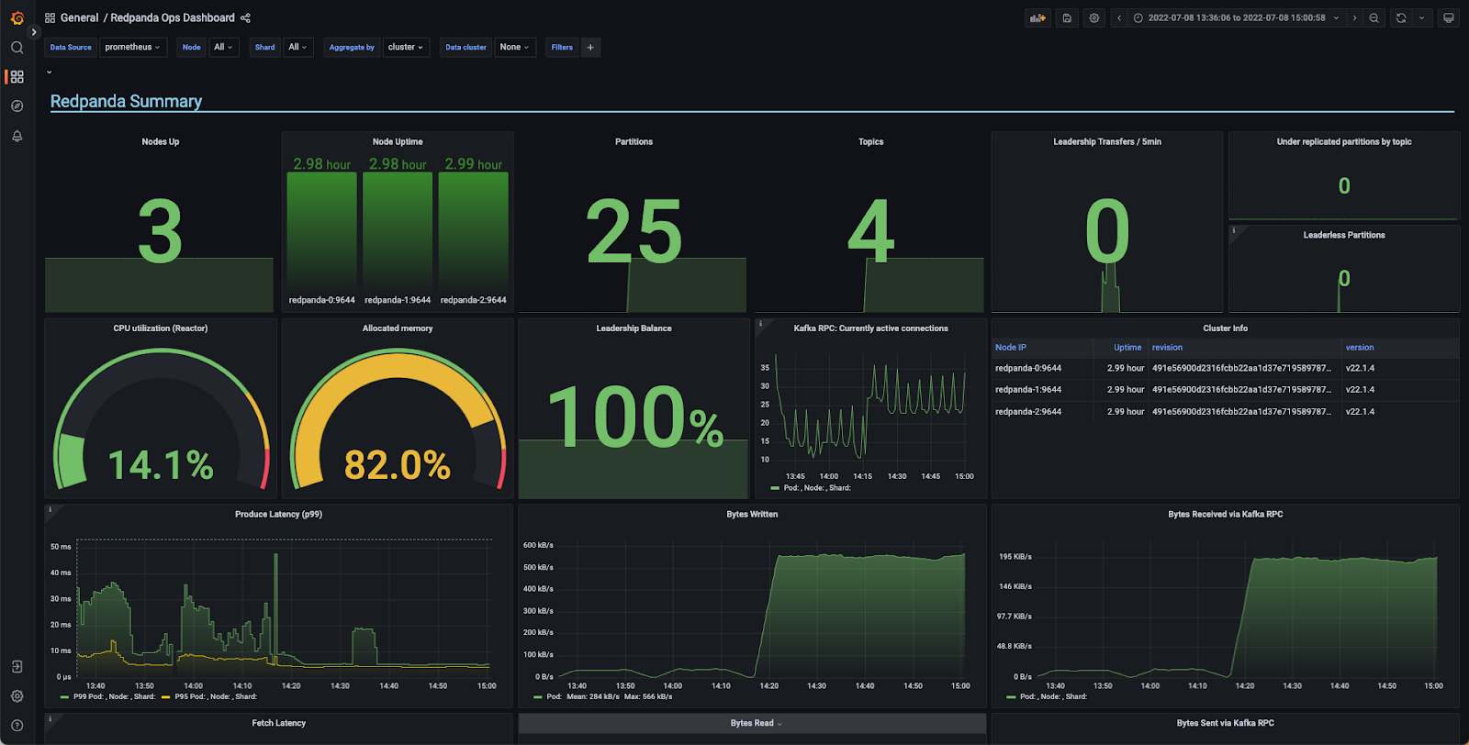Open the Dashboards icon in sidebar

pos(17,77)
